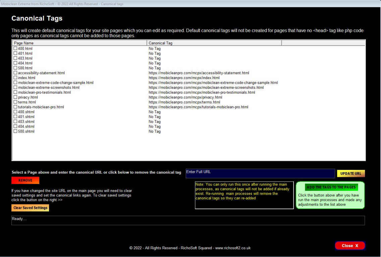The width and height of the screenshot is (381, 257).
Task: Click tutorials-mobiclean-pro.html canonical URL
Action: pos(199,107)
